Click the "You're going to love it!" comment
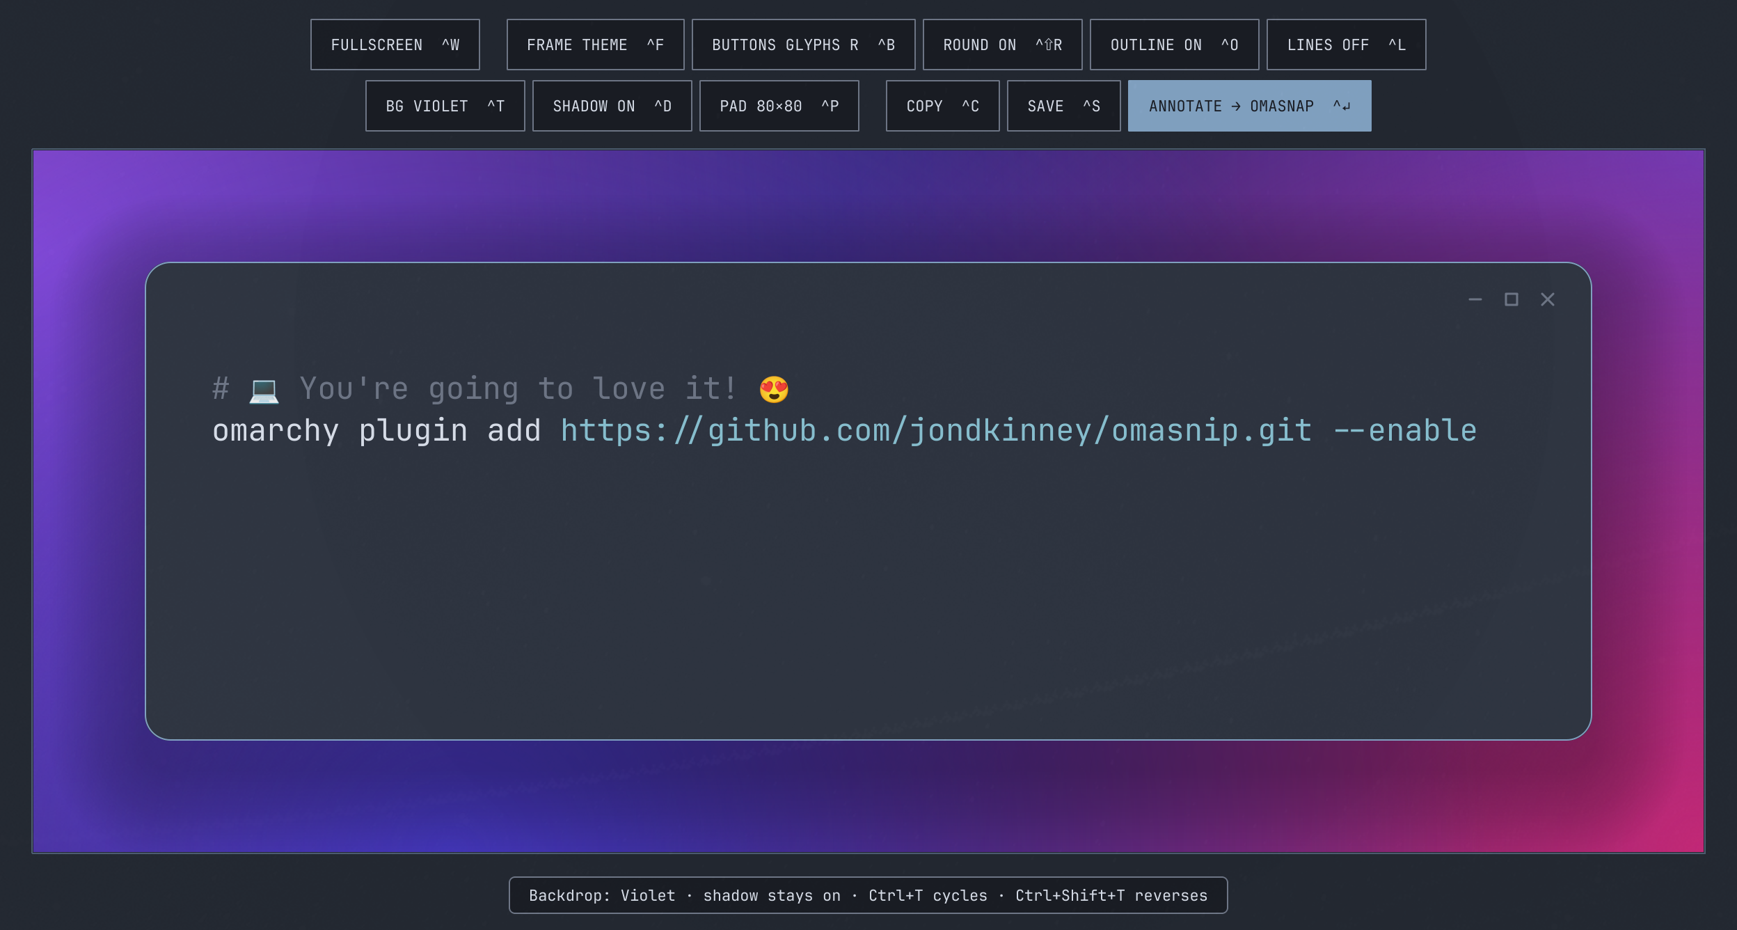This screenshot has width=1737, height=930. pos(518,389)
